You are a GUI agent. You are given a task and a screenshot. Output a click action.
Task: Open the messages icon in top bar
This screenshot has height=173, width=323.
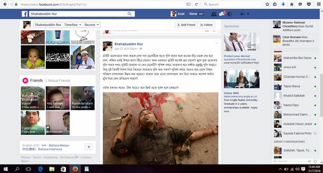[222, 14]
